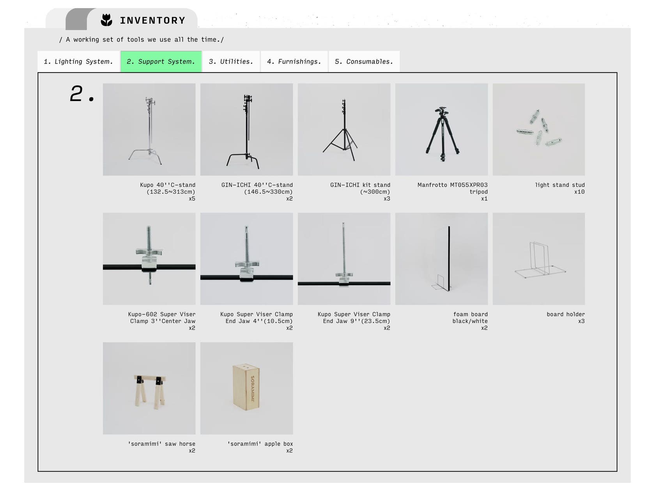The height and width of the screenshot is (491, 655).
Task: Click the End Jaw 9'' clamp photo
Action: tap(344, 259)
